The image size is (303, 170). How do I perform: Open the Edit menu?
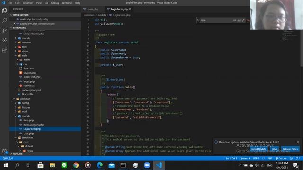(x=18, y=3)
